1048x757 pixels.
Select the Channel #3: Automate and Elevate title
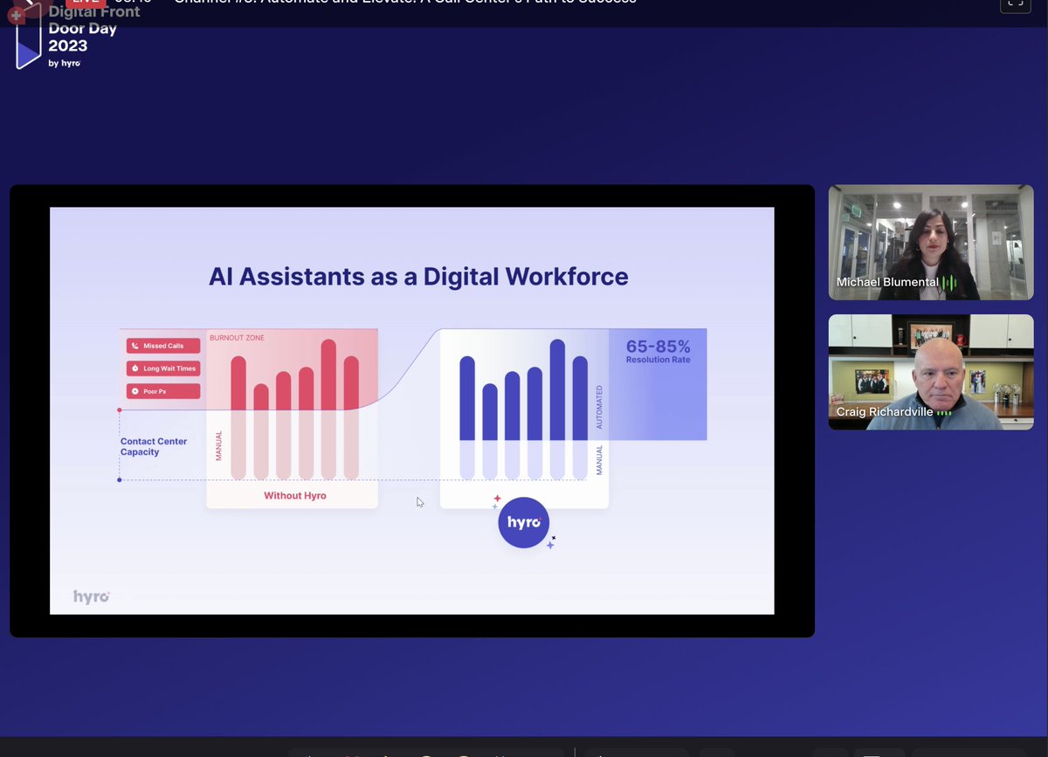tap(402, 2)
